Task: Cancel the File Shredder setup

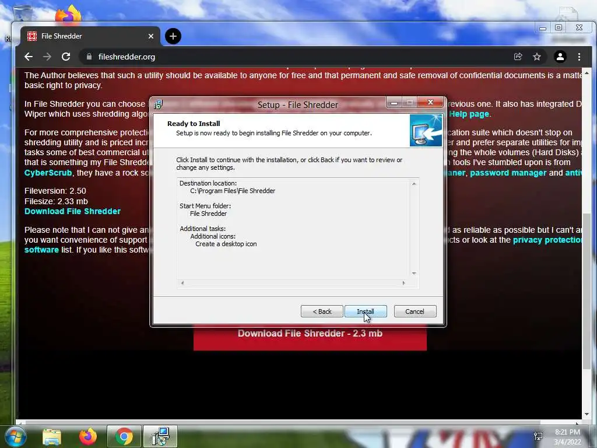Action: 415,311
